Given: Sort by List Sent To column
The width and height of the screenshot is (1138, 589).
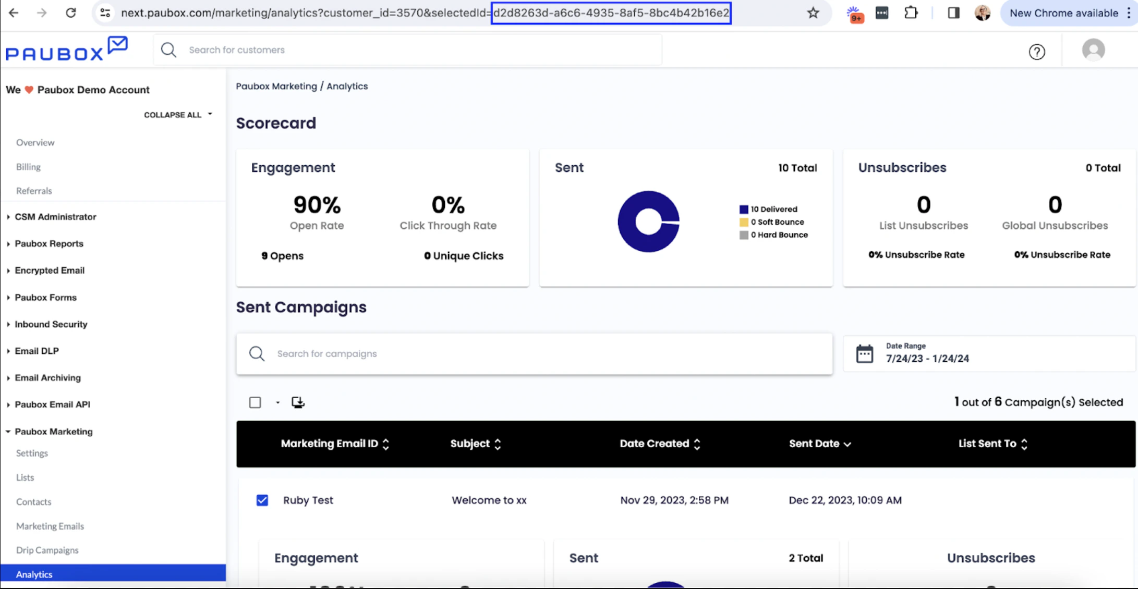Looking at the screenshot, I should (x=993, y=444).
